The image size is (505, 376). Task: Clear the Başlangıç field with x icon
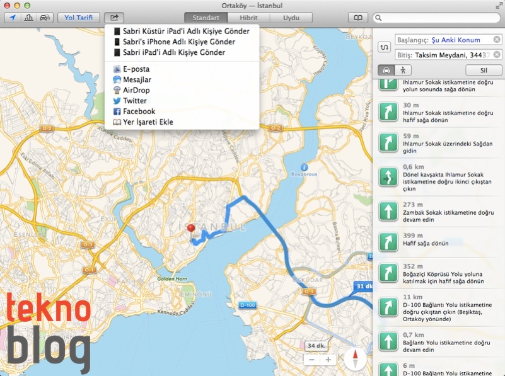pos(497,40)
